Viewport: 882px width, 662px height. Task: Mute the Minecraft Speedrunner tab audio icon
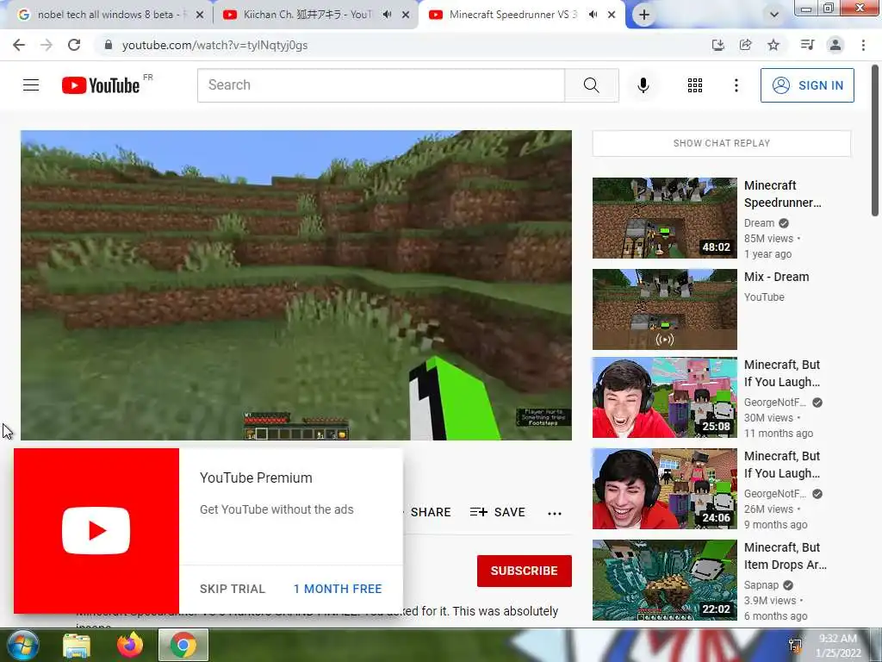[593, 15]
